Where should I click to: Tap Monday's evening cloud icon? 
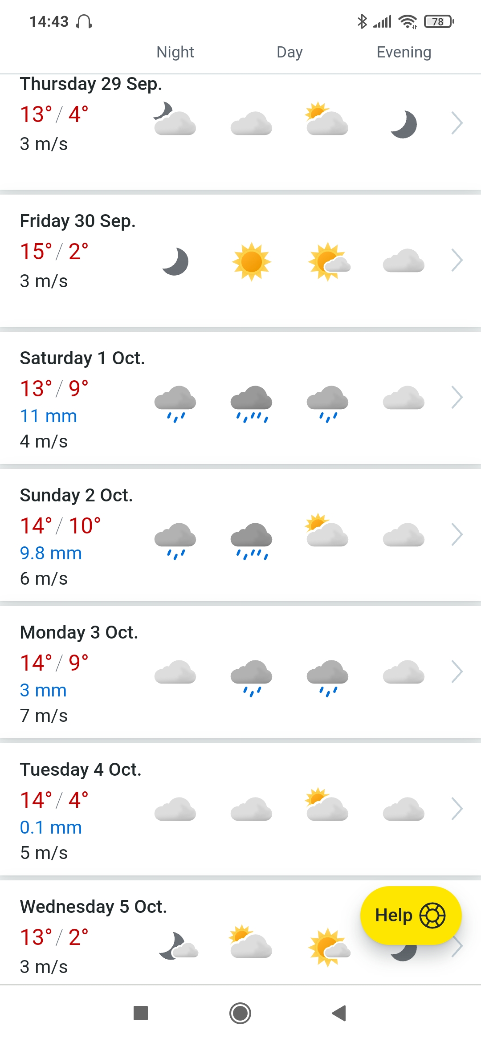(404, 672)
